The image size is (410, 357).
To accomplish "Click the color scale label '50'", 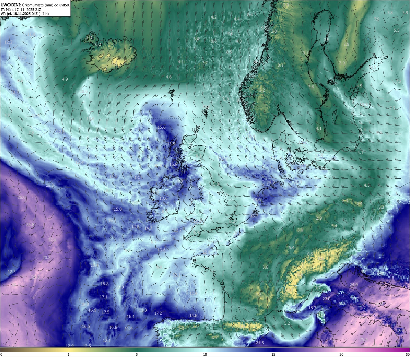I will [407, 354].
